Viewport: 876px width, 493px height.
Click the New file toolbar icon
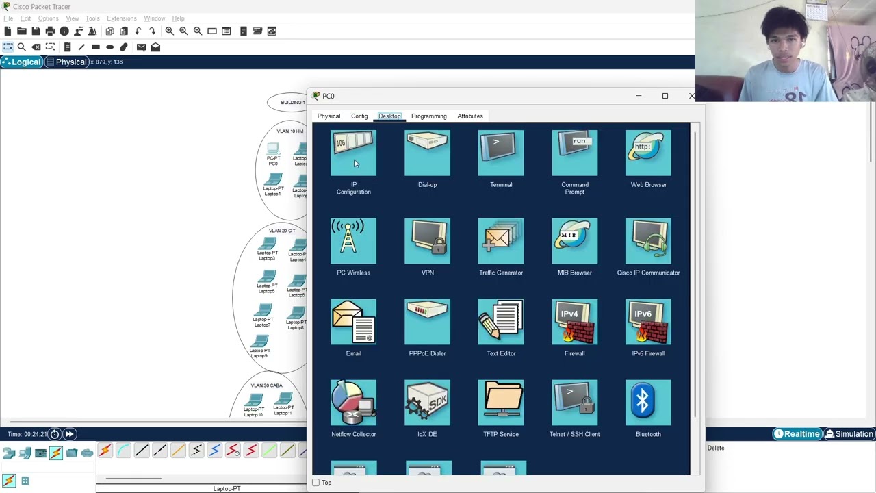(x=8, y=31)
